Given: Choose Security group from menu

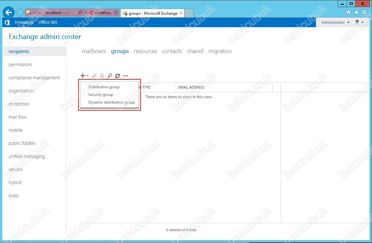Looking at the screenshot, I should click(x=101, y=95).
